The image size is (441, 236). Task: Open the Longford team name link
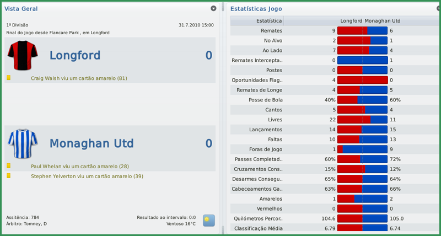[x=75, y=55]
